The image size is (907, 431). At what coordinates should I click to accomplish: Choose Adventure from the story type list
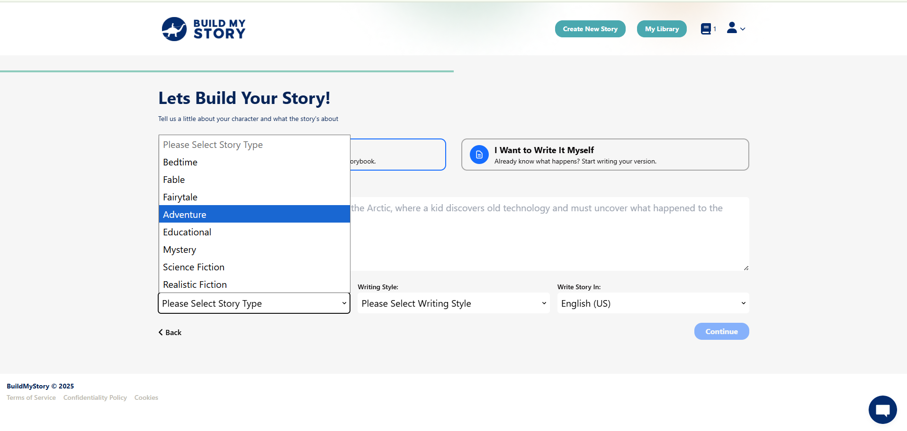(x=254, y=214)
